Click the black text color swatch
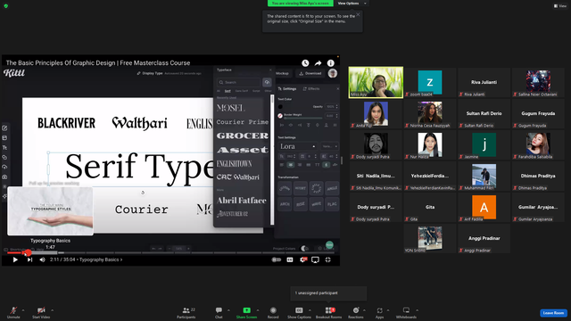The height and width of the screenshot is (321, 571). (x=280, y=107)
